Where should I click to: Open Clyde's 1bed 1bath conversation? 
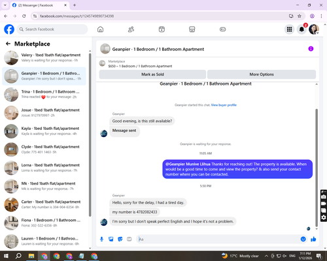44,149
